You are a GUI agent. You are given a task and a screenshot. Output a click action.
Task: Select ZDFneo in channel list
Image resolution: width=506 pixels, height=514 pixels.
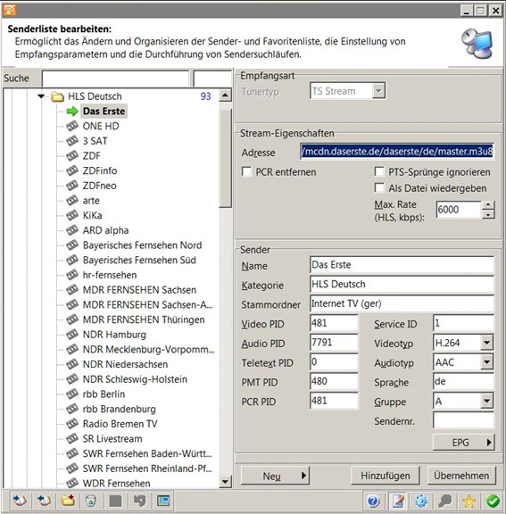(100, 186)
